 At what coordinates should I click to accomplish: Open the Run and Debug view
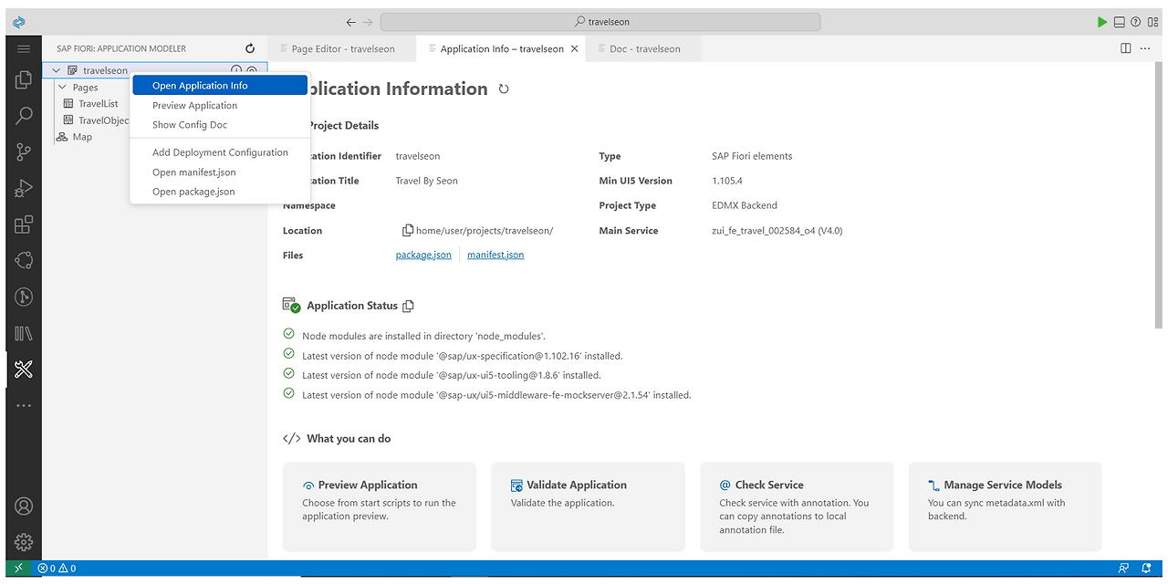coord(24,189)
